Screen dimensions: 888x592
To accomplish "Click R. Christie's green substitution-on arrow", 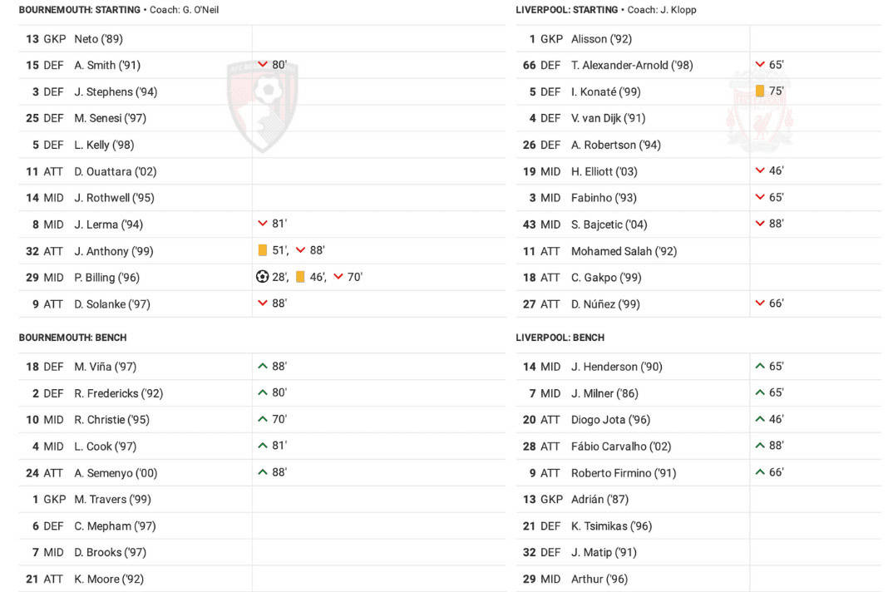I will pyautogui.click(x=263, y=419).
